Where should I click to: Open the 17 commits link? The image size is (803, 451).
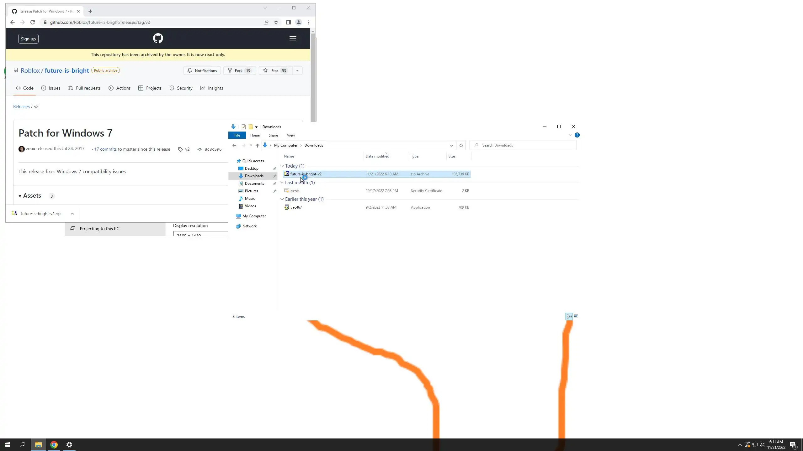pyautogui.click(x=105, y=149)
